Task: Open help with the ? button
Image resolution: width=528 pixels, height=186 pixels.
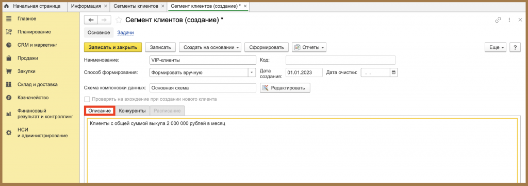Action: point(515,47)
